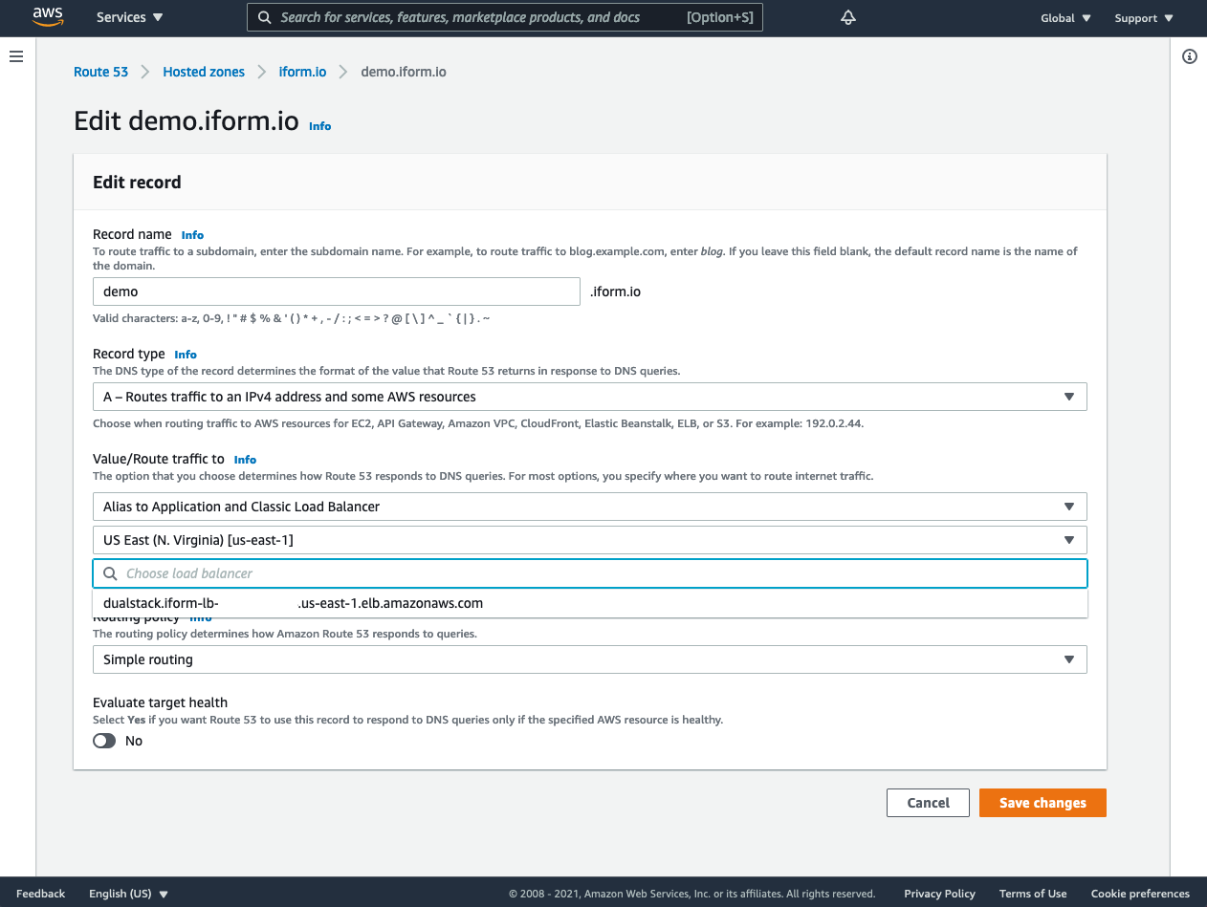Click the Info link next to Record name
Screen dimensions: 1207x907
[x=192, y=235]
